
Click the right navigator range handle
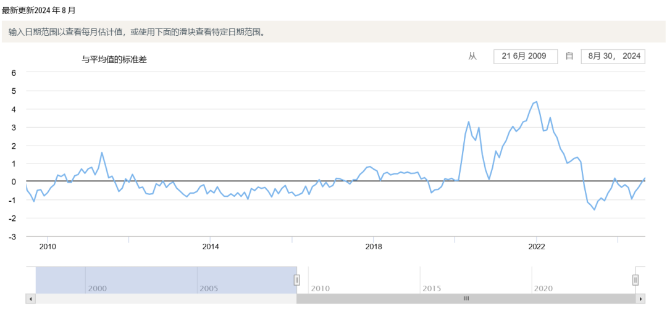click(x=635, y=280)
